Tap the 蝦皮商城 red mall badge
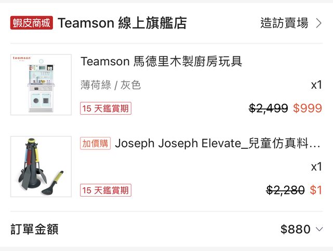333x251 pixels. pyautogui.click(x=32, y=23)
